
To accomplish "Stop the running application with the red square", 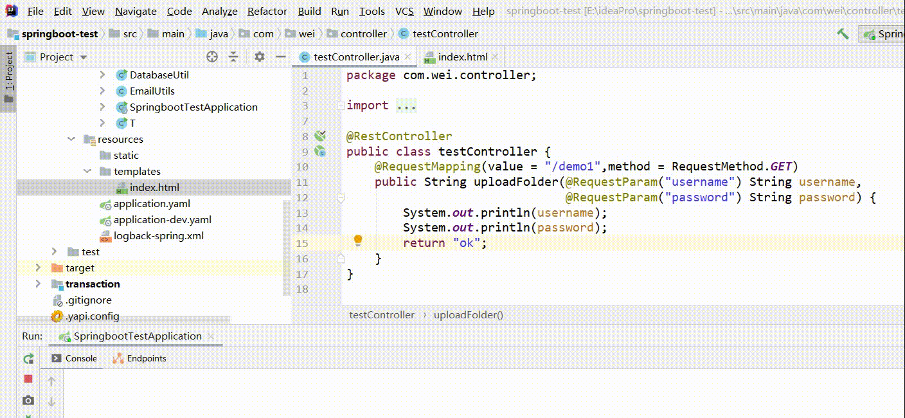I will pyautogui.click(x=28, y=379).
